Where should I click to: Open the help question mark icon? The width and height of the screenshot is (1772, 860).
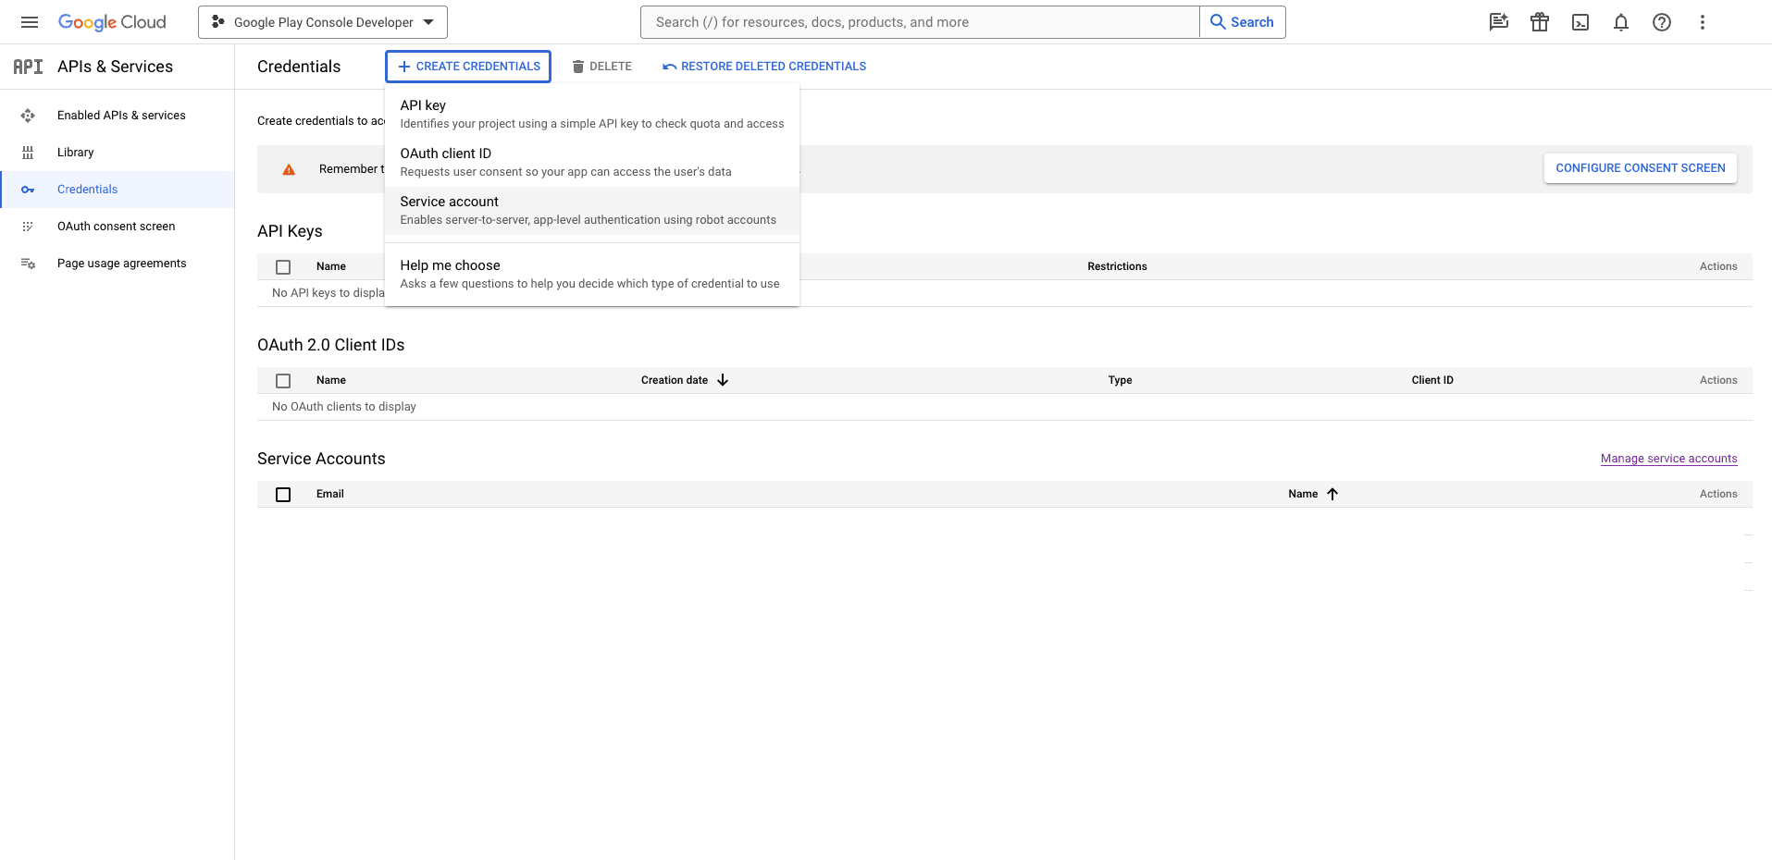point(1661,22)
